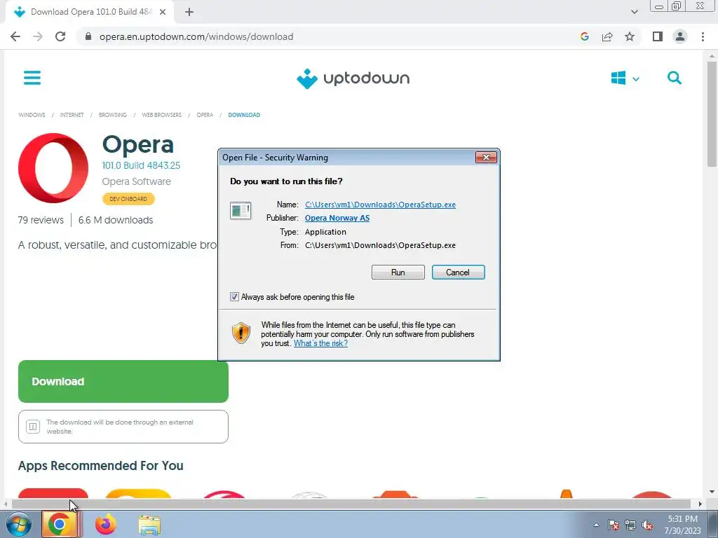Expand the Windows platform selector
This screenshot has height=538, width=718.
[625, 78]
